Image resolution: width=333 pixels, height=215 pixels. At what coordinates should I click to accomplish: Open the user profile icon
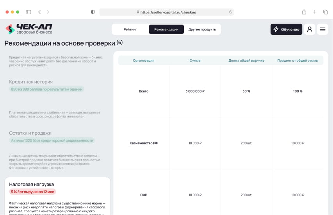click(x=310, y=29)
